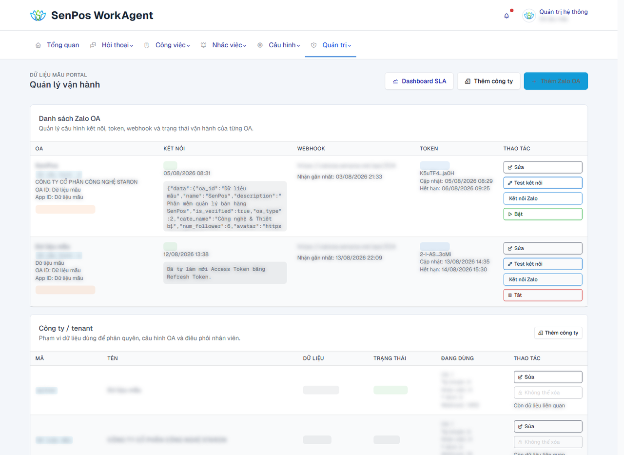624x455 pixels.
Task: Click Kết nối Zalo for token K5uTF4...jaOH
Action: point(543,198)
